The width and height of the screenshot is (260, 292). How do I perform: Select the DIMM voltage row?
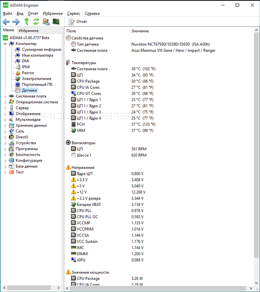tap(159, 254)
